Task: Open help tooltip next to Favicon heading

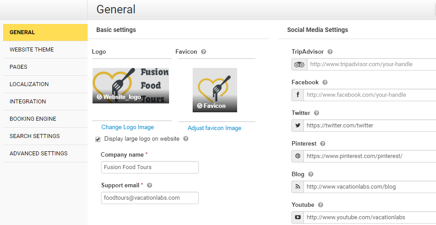Action: pyautogui.click(x=203, y=52)
